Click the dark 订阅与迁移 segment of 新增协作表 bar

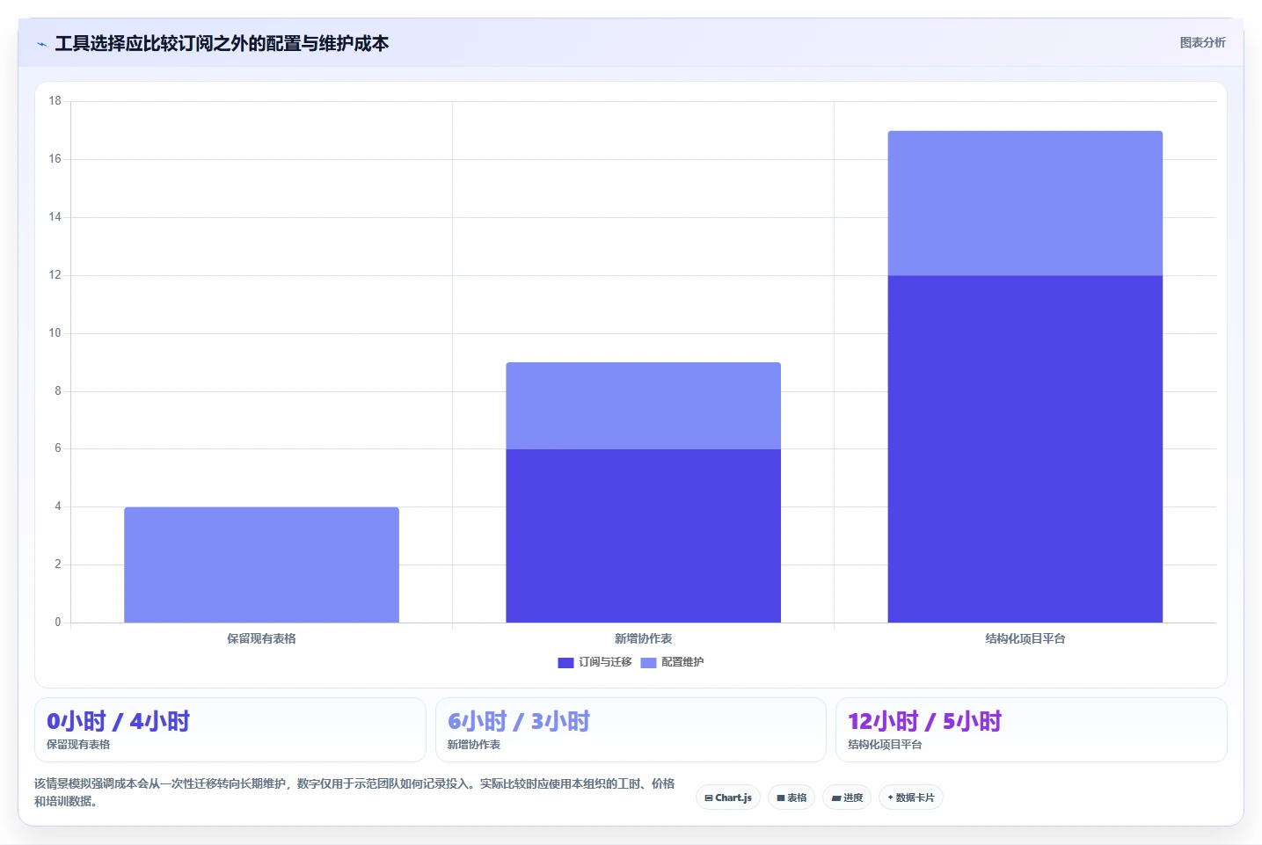(643, 535)
